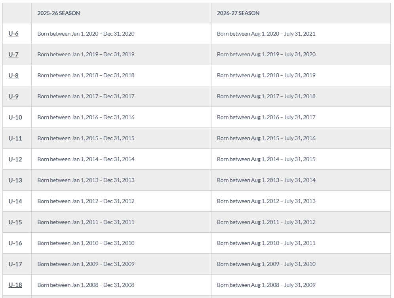394x298 pixels.
Task: Open the U-12 age group link
Action: [x=15, y=159]
